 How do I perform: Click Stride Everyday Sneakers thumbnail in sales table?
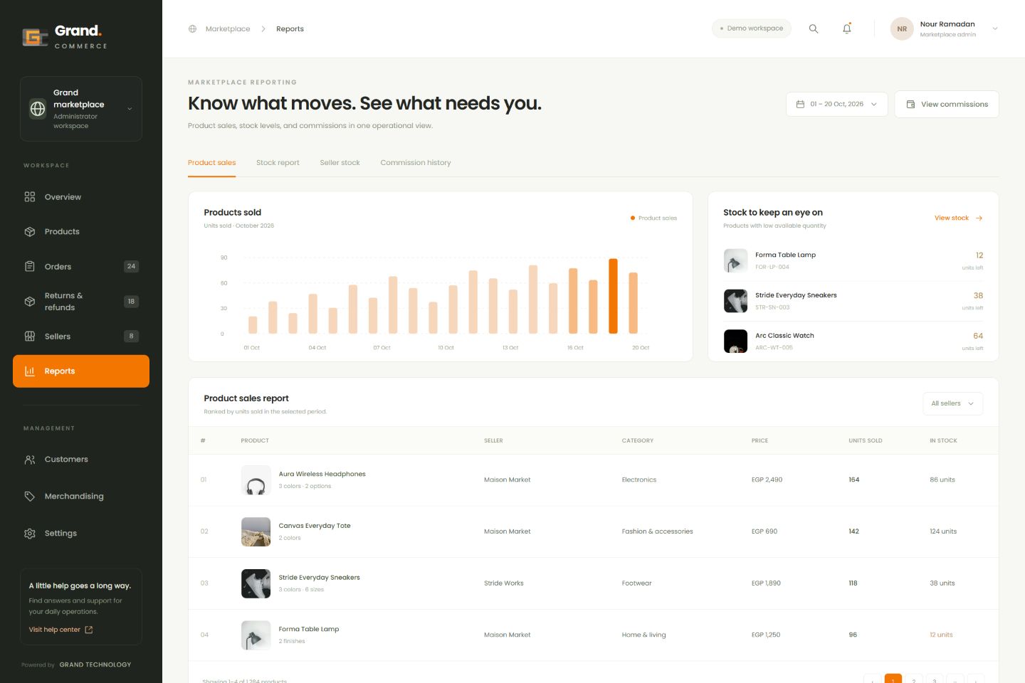coord(256,583)
